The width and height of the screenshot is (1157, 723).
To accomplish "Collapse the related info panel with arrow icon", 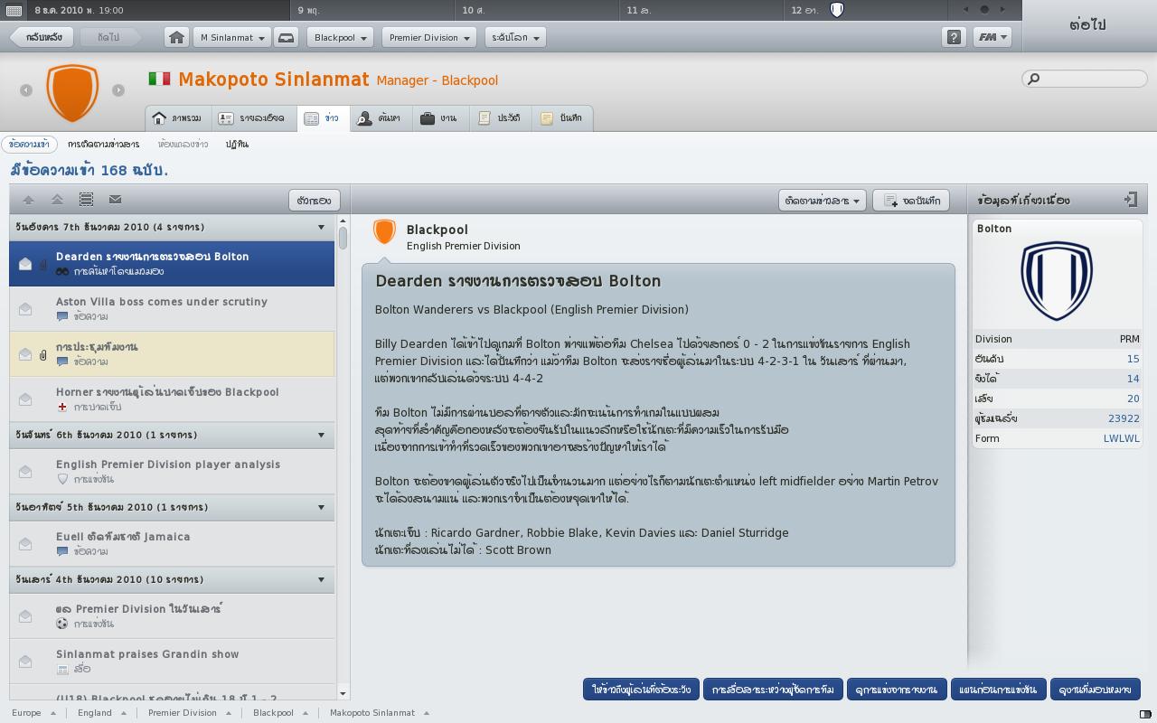I will coord(1131,200).
